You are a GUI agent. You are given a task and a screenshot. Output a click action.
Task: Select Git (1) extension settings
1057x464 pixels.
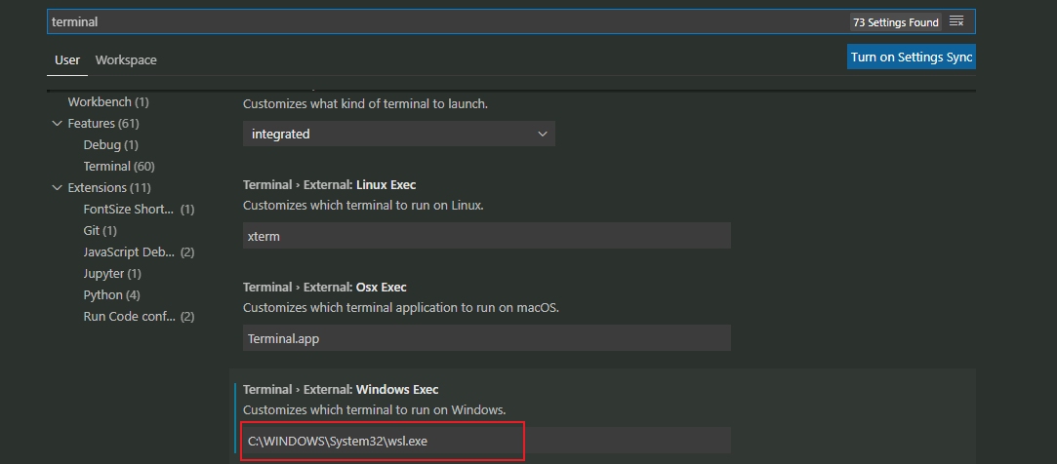click(x=100, y=231)
